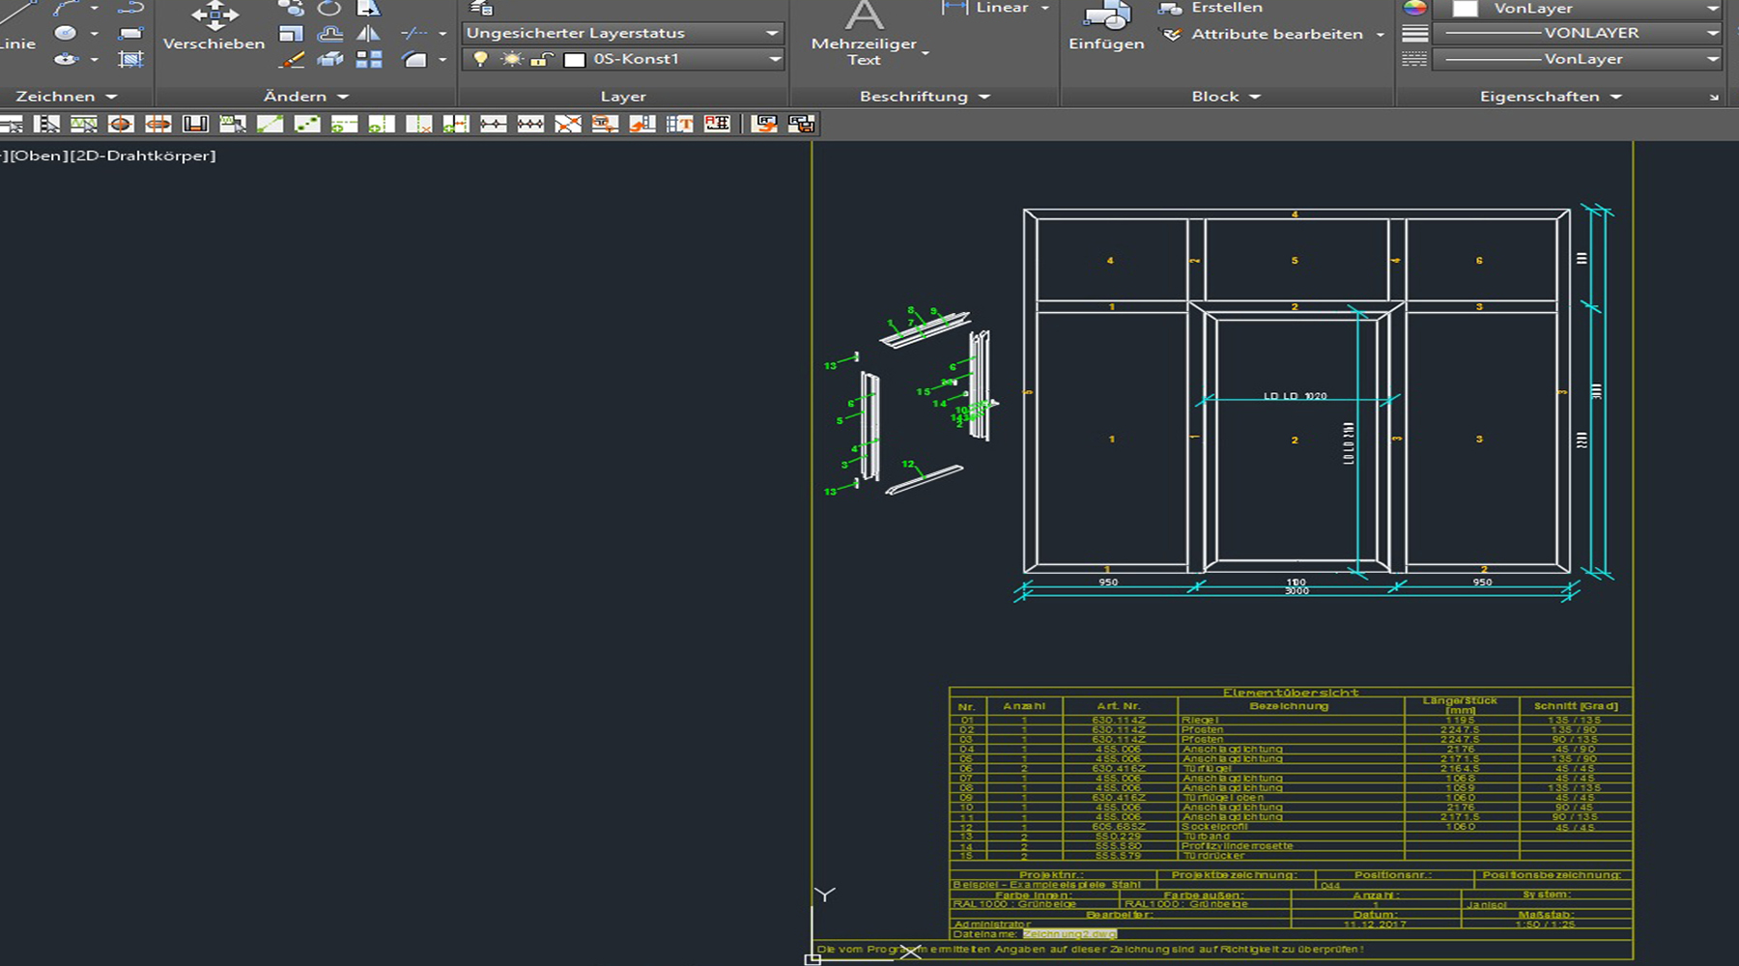This screenshot has width=1739, height=966.
Task: Click the 0S-Konst1 layer color swatch
Action: pyautogui.click(x=574, y=60)
